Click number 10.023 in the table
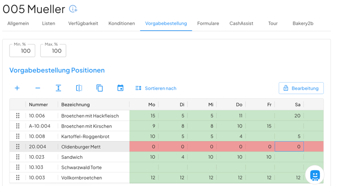 36,157
